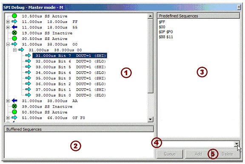Select the 33.000us Bit 5 DOUT=1 row

(71, 67)
